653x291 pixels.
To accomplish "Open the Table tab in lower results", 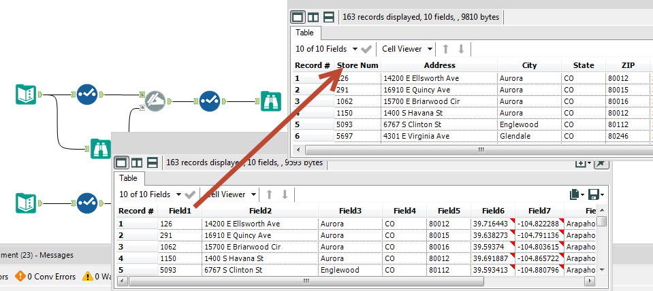I will click(128, 178).
